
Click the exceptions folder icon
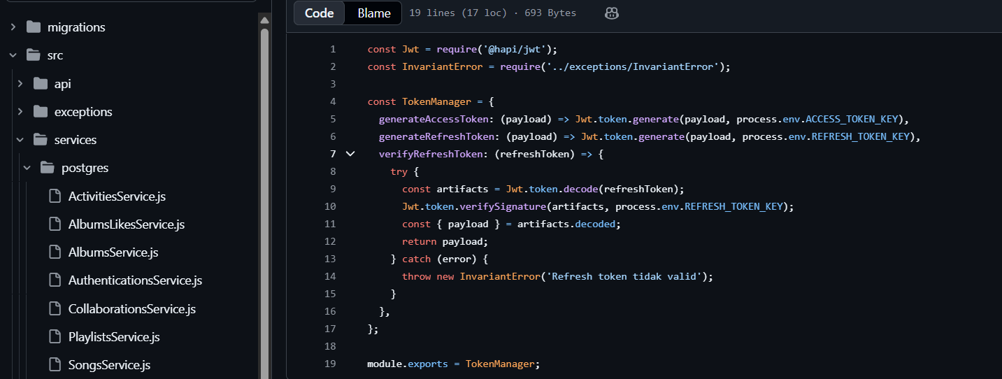41,112
